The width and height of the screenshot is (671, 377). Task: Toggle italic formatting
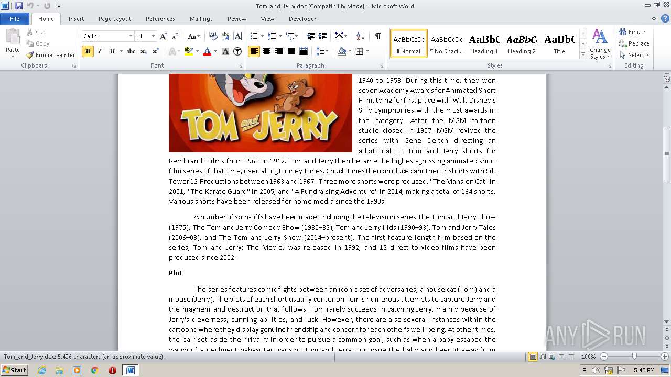[100, 51]
